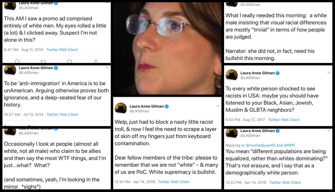The image size is (335, 192).
Task: Click the verified badge on the racist troll tweet
Action: (167, 106)
